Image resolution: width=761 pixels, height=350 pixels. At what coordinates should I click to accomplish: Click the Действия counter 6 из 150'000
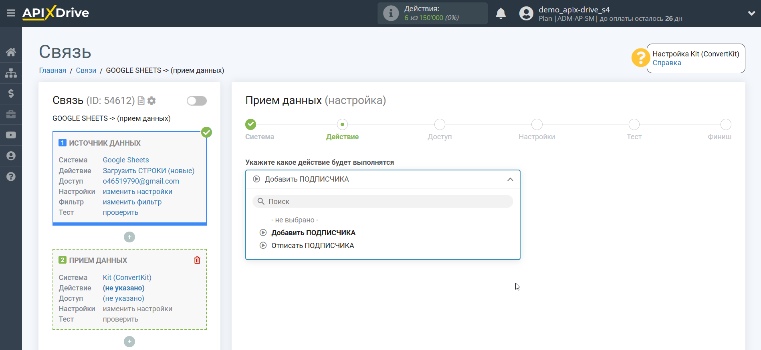pyautogui.click(x=431, y=18)
